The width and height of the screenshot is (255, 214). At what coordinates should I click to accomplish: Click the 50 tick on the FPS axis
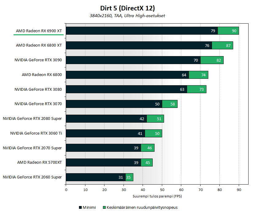click(x=162, y=190)
